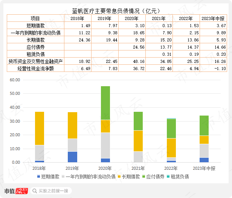Select the 2019年 blue bar segment
Image resolution: width=232 pixels, height=198 pixels.
pyautogui.click(x=72, y=157)
